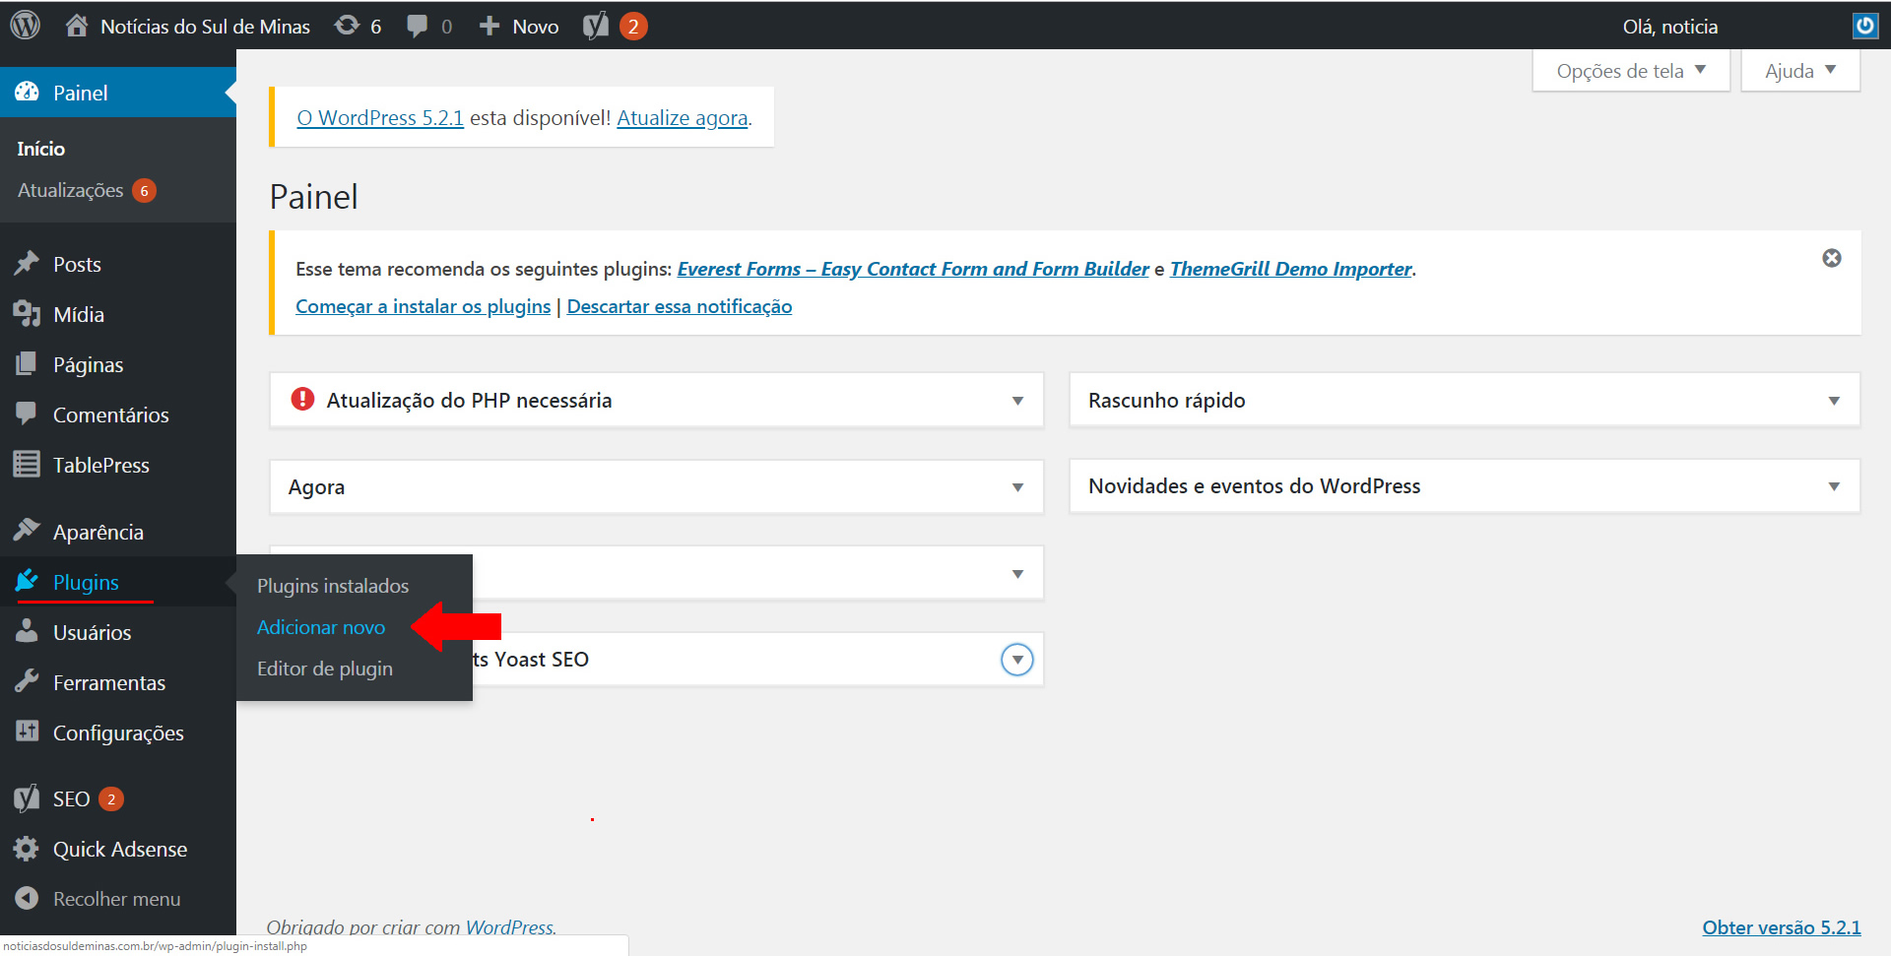
Task: Click the O WordPress 5.2.1 link
Action: (x=380, y=118)
